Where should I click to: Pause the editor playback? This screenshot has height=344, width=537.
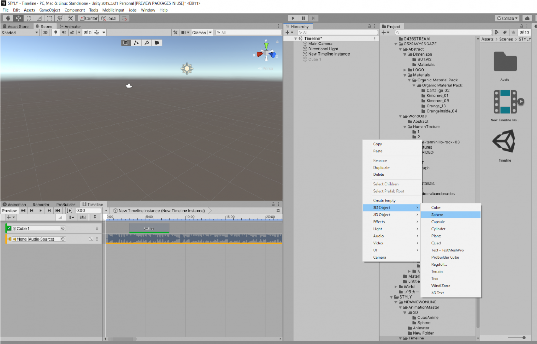pyautogui.click(x=303, y=18)
